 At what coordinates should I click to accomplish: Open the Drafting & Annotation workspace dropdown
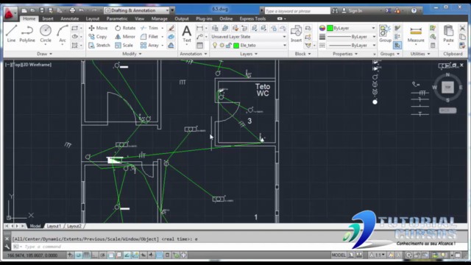coord(137,10)
